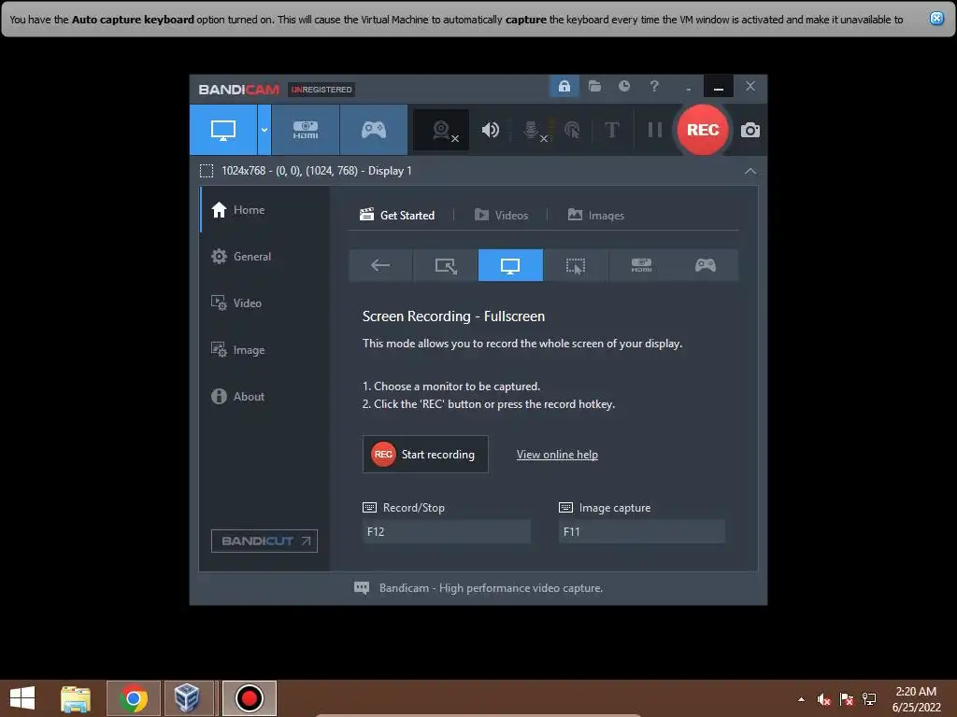Click the Start recording button

(x=425, y=455)
